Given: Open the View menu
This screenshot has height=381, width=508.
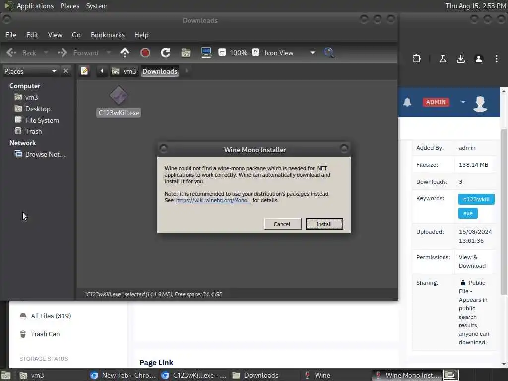Looking at the screenshot, I should pyautogui.click(x=55, y=35).
